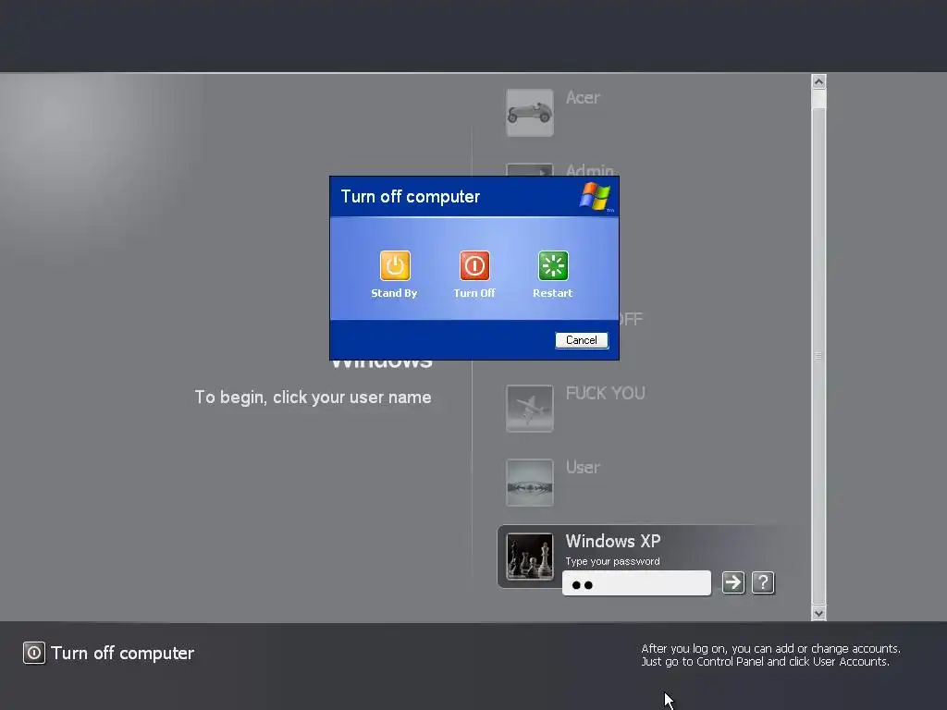Click Turn off computer text in bottom bar
Image resolution: width=947 pixels, height=710 pixels.
click(123, 653)
